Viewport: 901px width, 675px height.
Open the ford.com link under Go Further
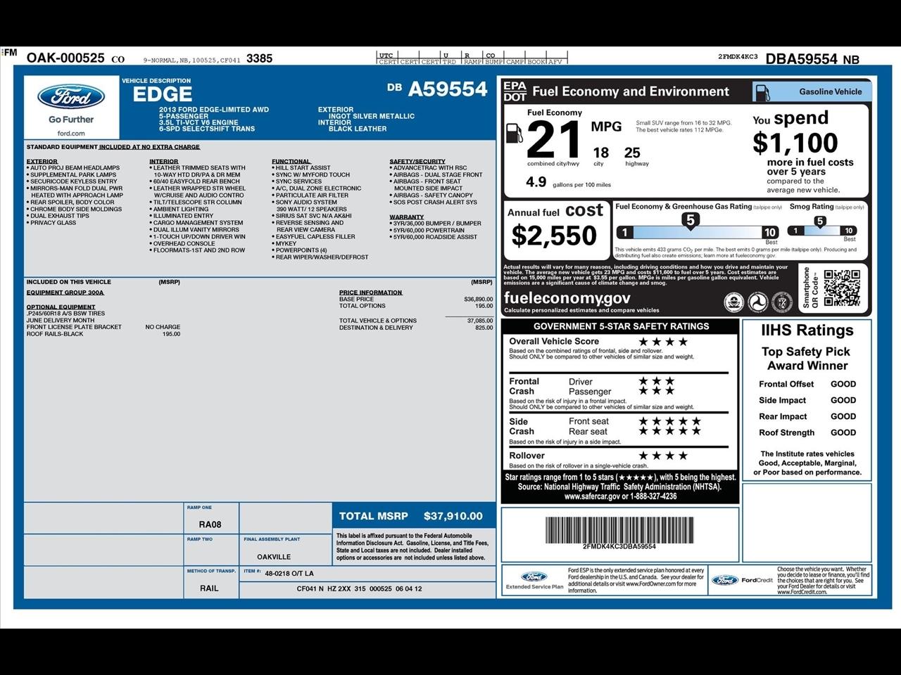click(x=71, y=133)
